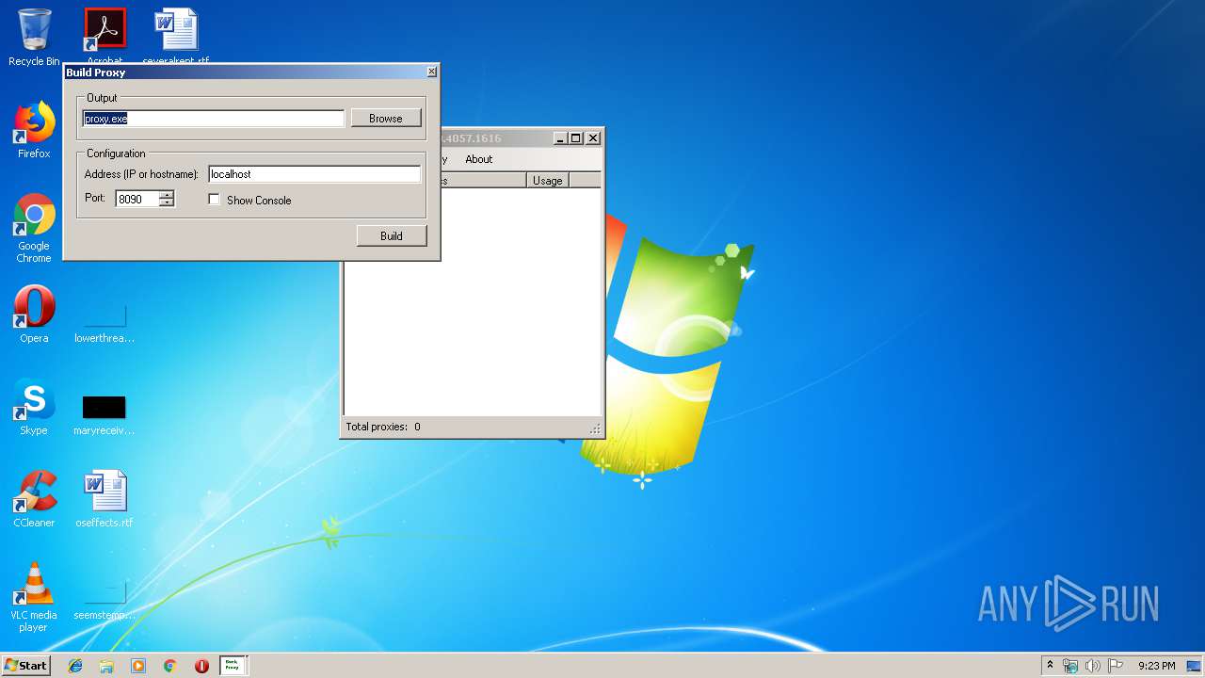Select the lowerthrea... desktop file
The height and width of the screenshot is (678, 1205).
click(104, 323)
